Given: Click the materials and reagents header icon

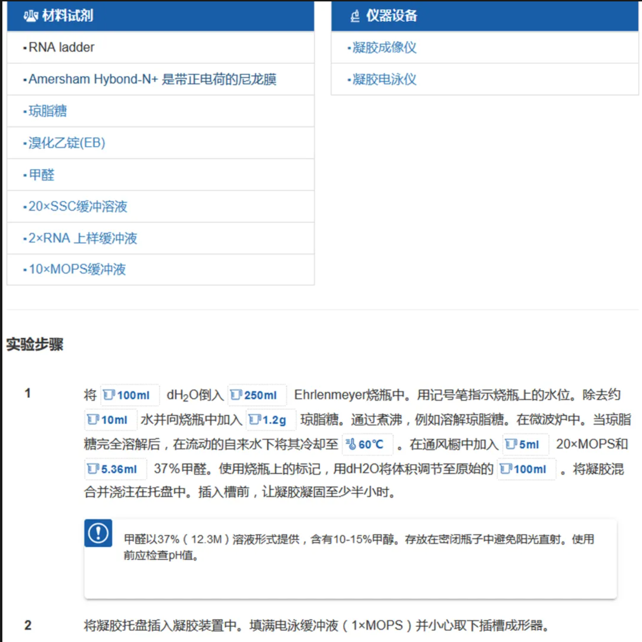Looking at the screenshot, I should (31, 16).
